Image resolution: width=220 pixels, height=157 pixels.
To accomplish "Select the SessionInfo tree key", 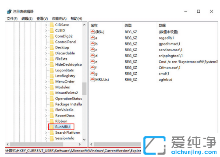I will [65, 138].
